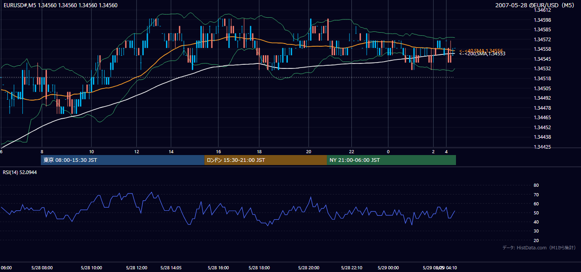
Task: Click hour label 0 under price chart
Action: (x=388, y=151)
